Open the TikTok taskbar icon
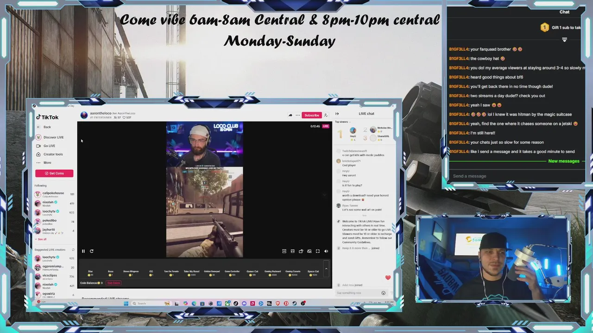The image size is (593, 333). [236, 304]
